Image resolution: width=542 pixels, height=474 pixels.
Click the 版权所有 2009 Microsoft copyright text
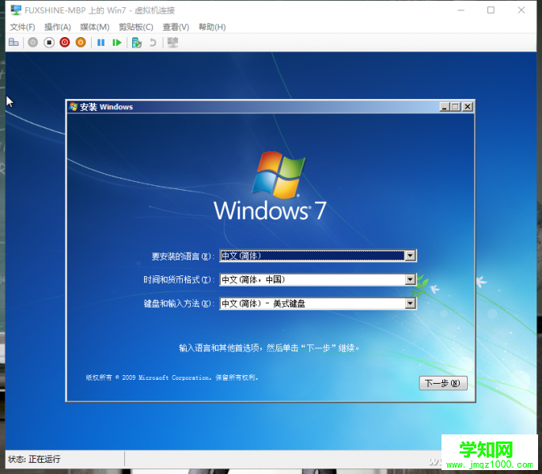pyautogui.click(x=172, y=377)
